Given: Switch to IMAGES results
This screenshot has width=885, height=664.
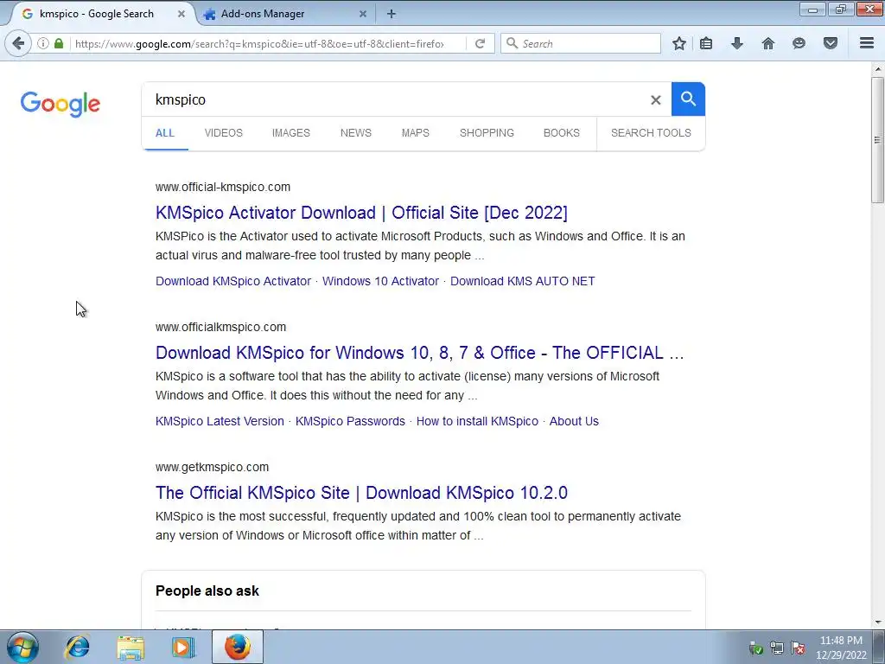Looking at the screenshot, I should (x=290, y=132).
